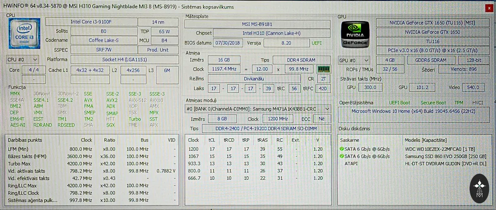The height and width of the screenshot is (210, 496).
Task: Click the Vienots: 896 shader value
Action: [463, 69]
